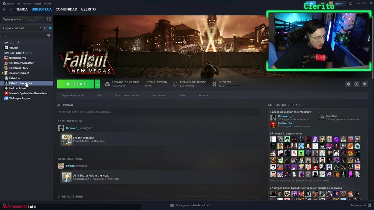Click th3raven_ avatar in activity feed
The height and width of the screenshot is (210, 374).
61,128
